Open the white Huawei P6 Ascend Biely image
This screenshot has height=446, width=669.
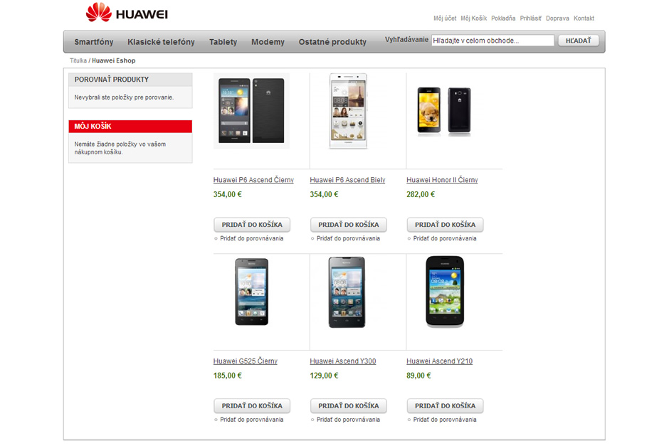tap(348, 111)
